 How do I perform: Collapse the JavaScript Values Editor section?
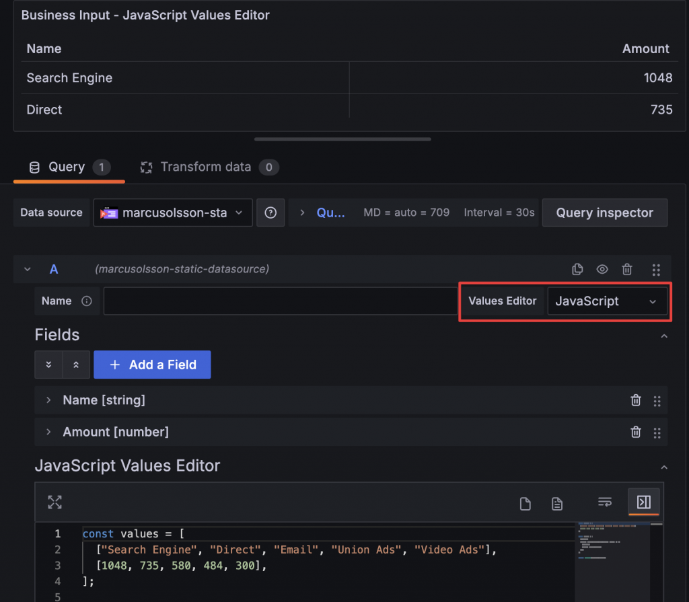(x=664, y=467)
